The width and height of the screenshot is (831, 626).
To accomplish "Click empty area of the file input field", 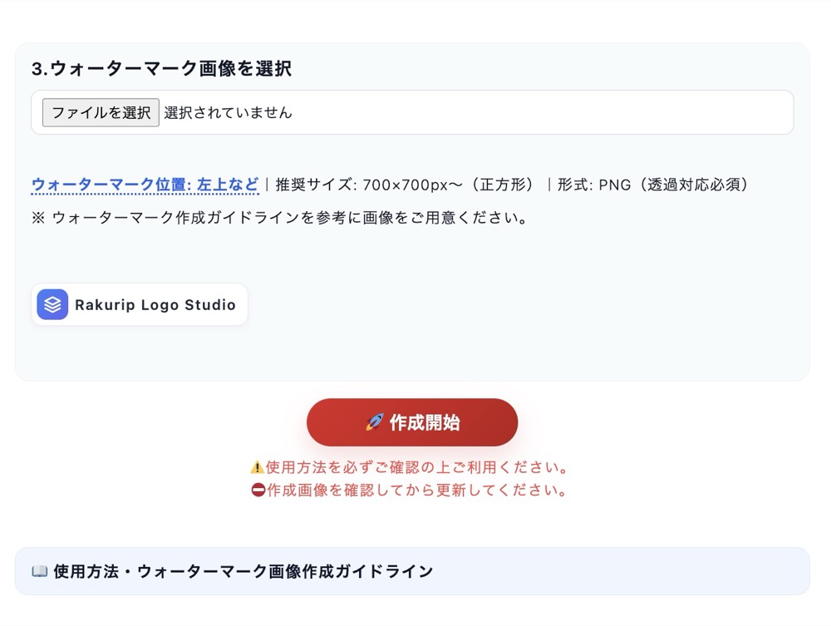I will pyautogui.click(x=540, y=112).
